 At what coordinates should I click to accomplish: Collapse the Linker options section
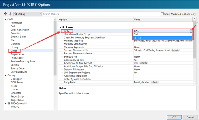pos(60,27)
